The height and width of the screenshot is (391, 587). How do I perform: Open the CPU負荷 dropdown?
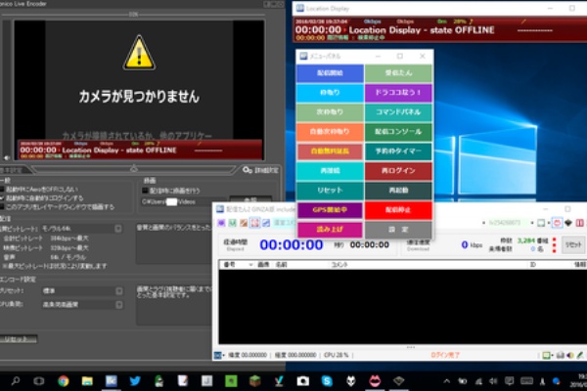click(x=81, y=305)
